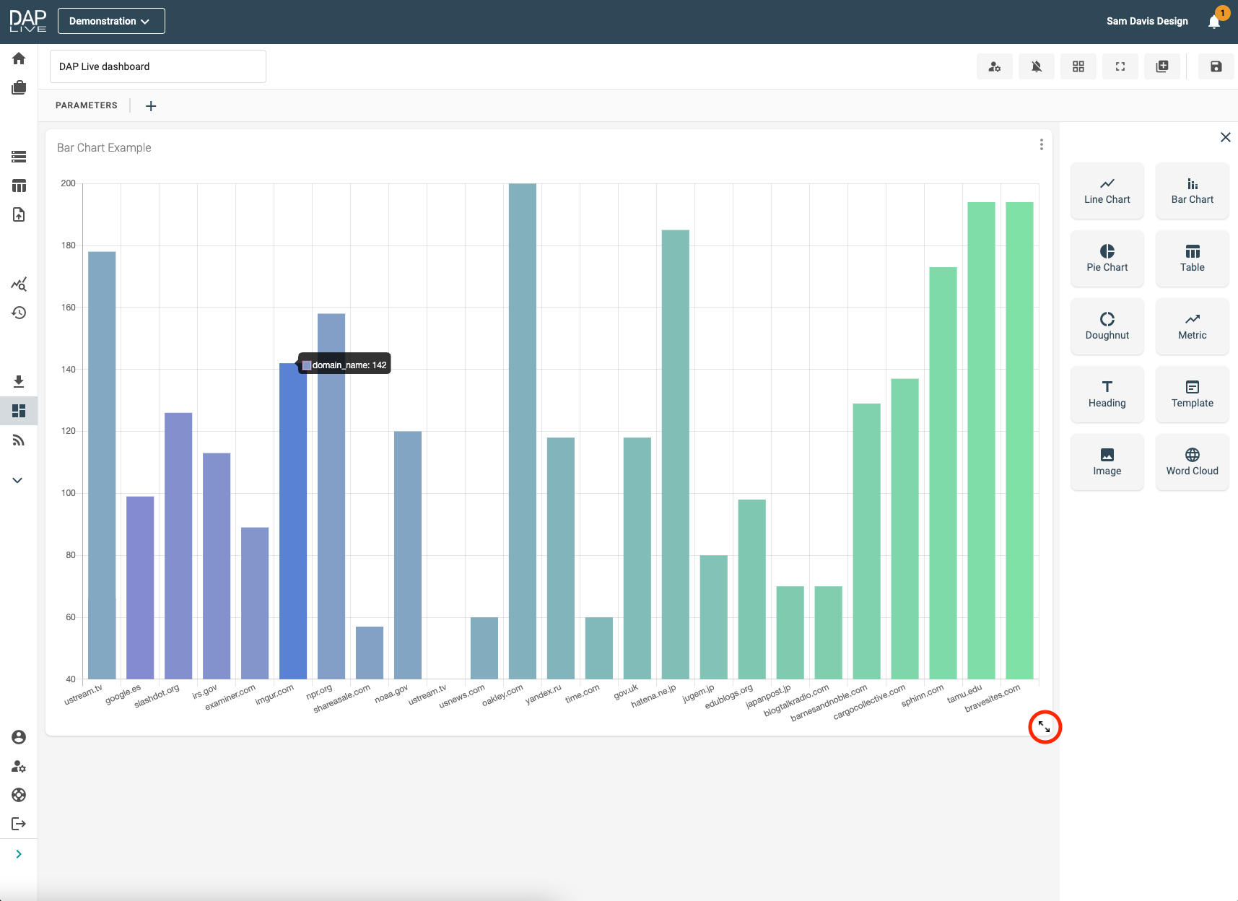Close the widget panel
1238x901 pixels.
pos(1225,137)
